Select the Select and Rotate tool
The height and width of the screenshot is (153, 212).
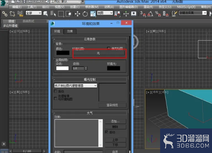pyautogui.click(x=85, y=14)
